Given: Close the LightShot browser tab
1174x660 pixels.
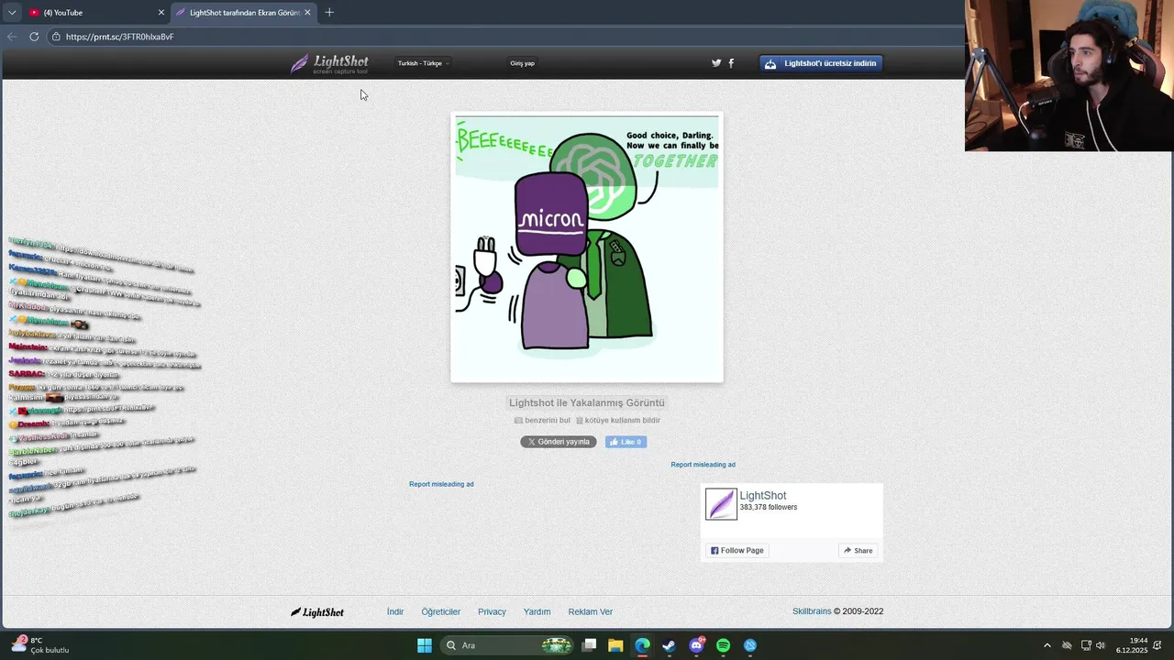Looking at the screenshot, I should 307,13.
